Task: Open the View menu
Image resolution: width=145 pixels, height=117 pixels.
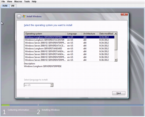Action: 9,2
